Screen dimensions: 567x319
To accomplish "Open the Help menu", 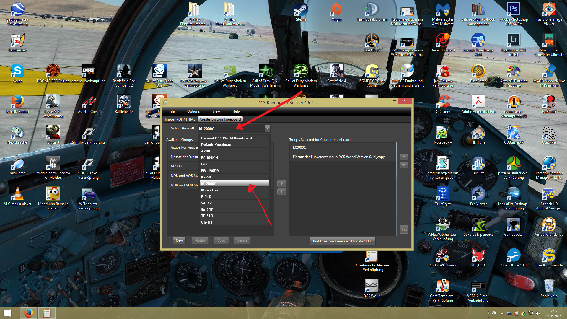I will (x=236, y=111).
